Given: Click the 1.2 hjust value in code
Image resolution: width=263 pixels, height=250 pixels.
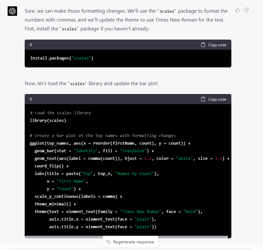Looking at the screenshot, I should 148,159.
